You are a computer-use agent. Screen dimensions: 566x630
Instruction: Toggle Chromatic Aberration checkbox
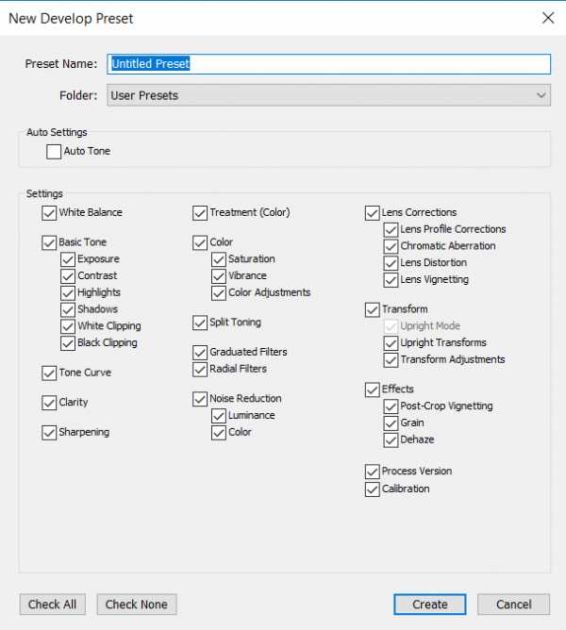point(391,246)
